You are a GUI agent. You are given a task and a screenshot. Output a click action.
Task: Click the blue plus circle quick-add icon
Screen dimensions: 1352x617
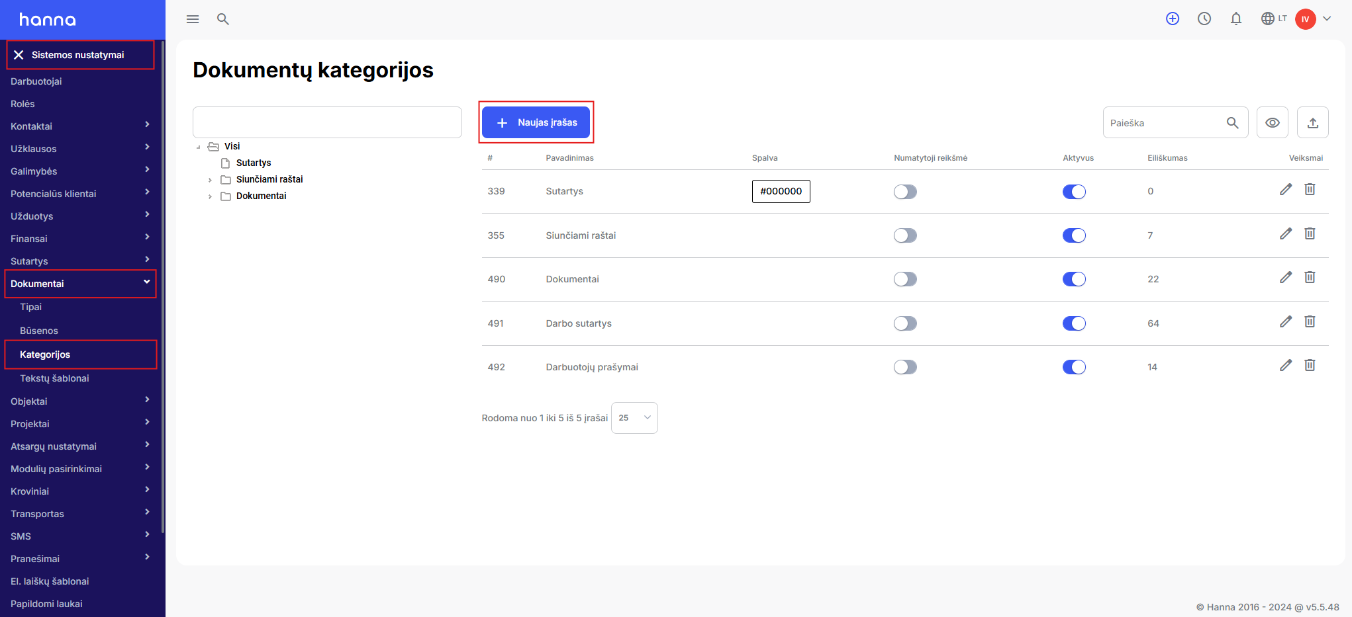point(1173,19)
